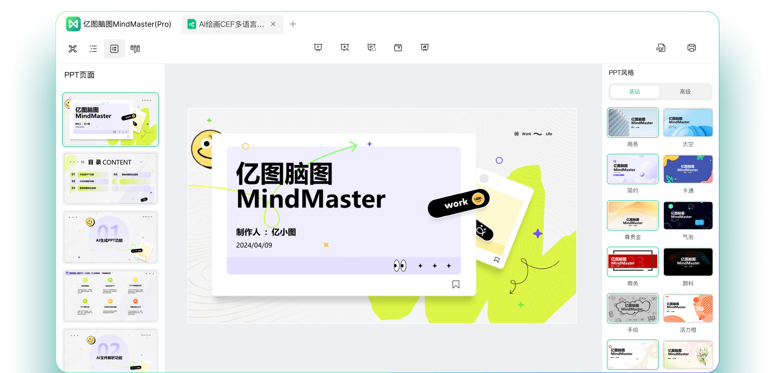Apply the 太空 style template

[688, 122]
